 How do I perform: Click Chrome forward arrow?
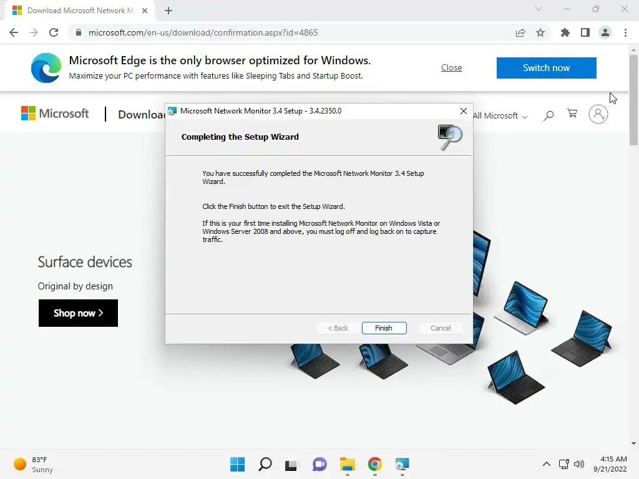[34, 32]
